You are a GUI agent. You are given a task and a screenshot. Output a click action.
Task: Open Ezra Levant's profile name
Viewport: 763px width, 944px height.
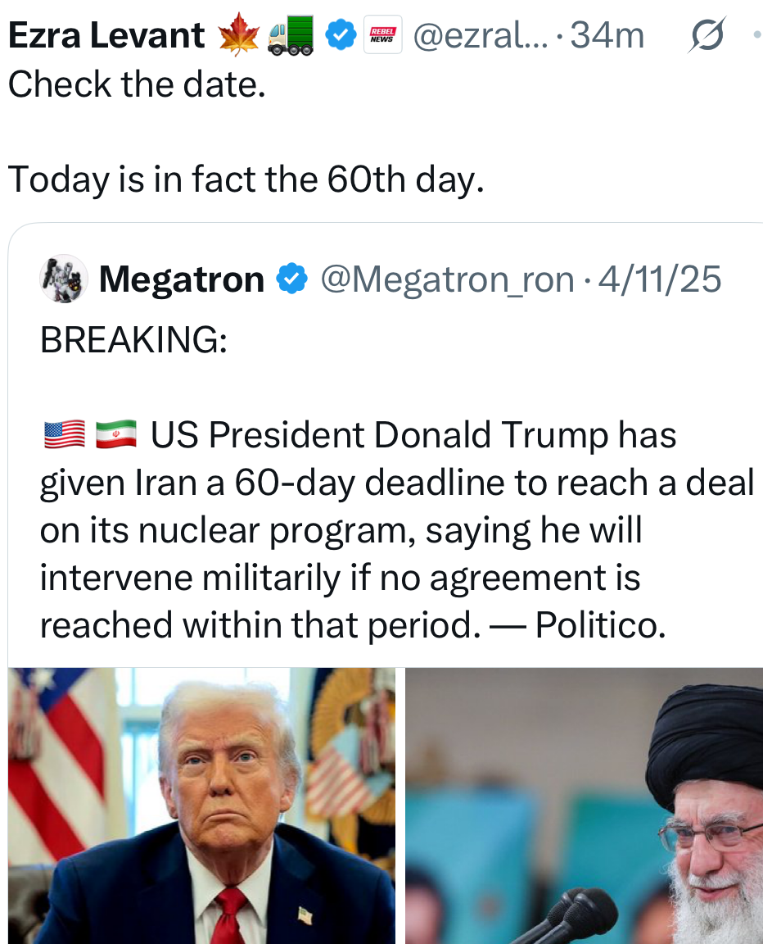[x=106, y=35]
